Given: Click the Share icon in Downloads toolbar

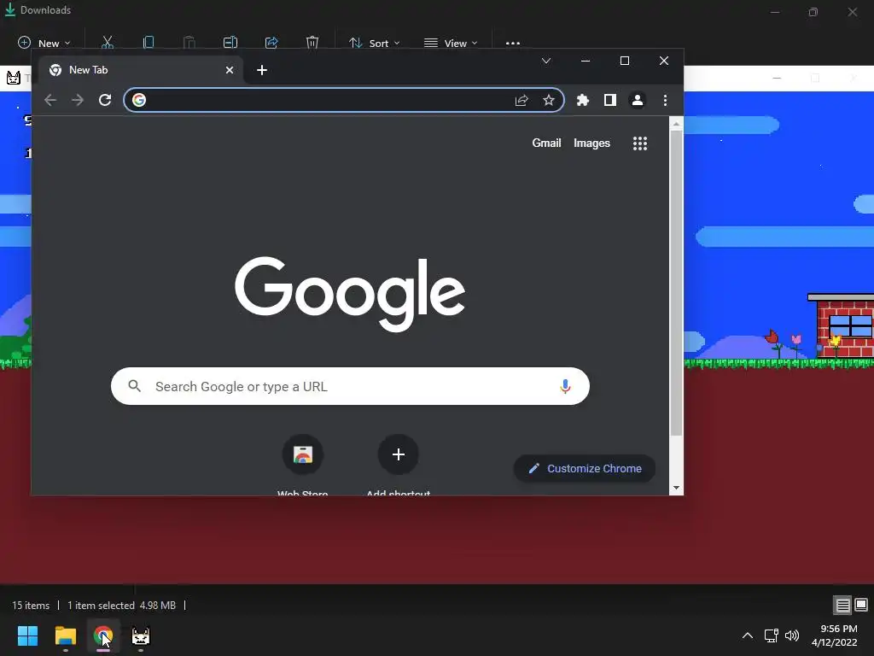Looking at the screenshot, I should 271,43.
